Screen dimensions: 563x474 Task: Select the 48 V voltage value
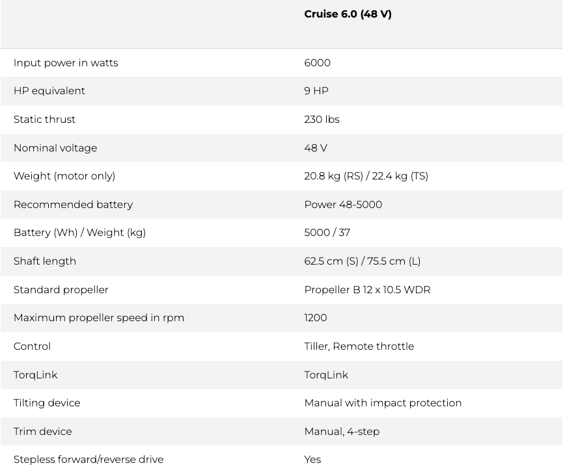point(316,148)
